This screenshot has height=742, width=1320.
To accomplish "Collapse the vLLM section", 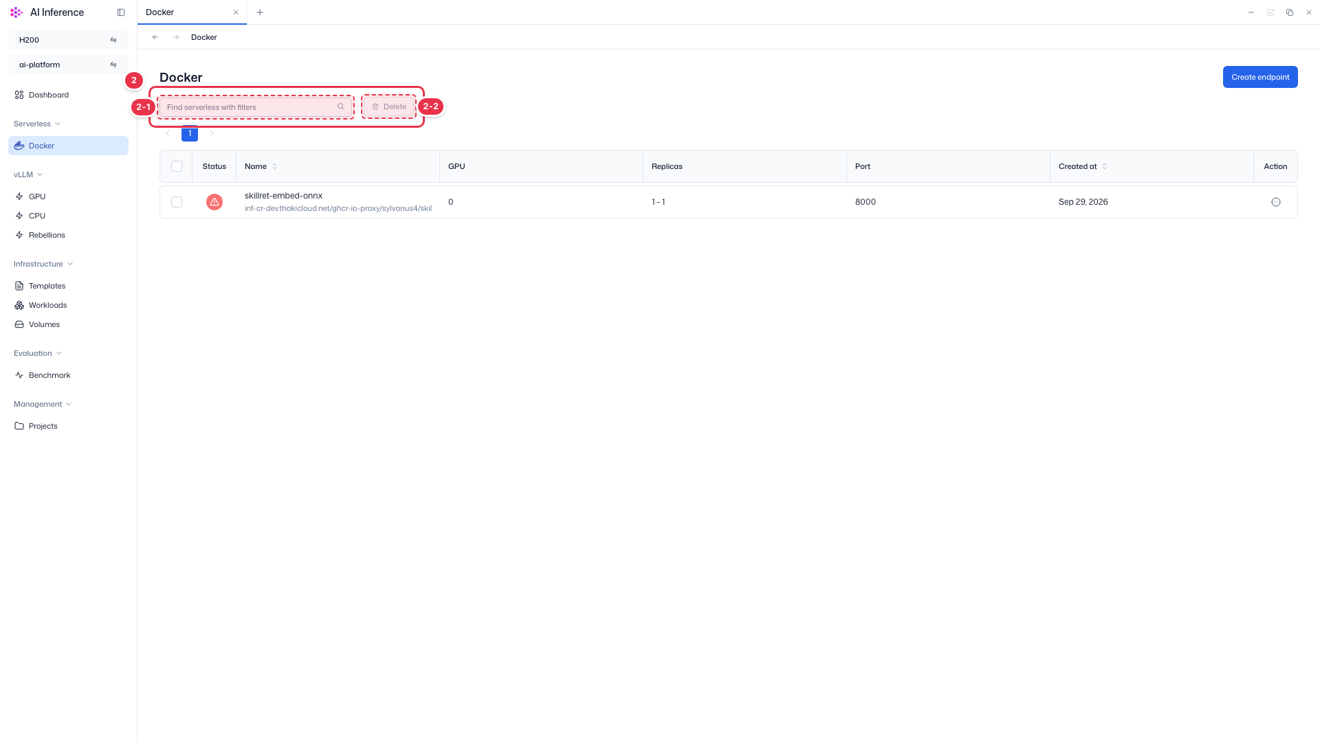I will tap(28, 175).
